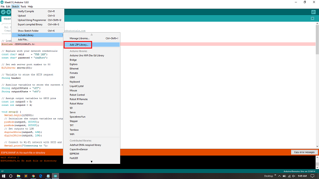Choose Add .ZIP Library... option
This screenshot has width=319, height=179.
(x=92, y=45)
